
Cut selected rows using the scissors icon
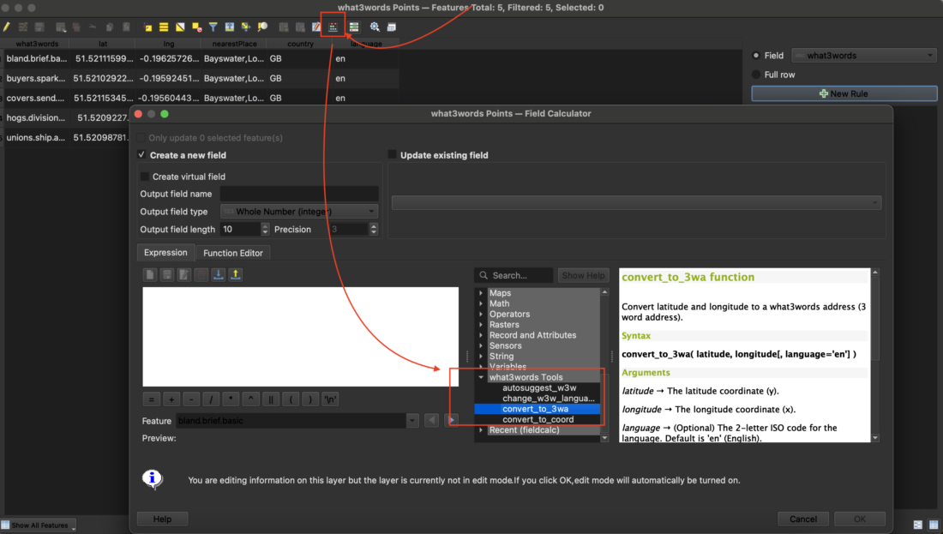pos(93,27)
